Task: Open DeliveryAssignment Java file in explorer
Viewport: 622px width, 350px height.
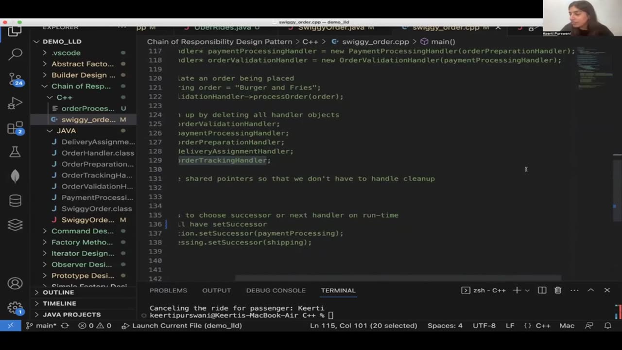Action: point(84,142)
